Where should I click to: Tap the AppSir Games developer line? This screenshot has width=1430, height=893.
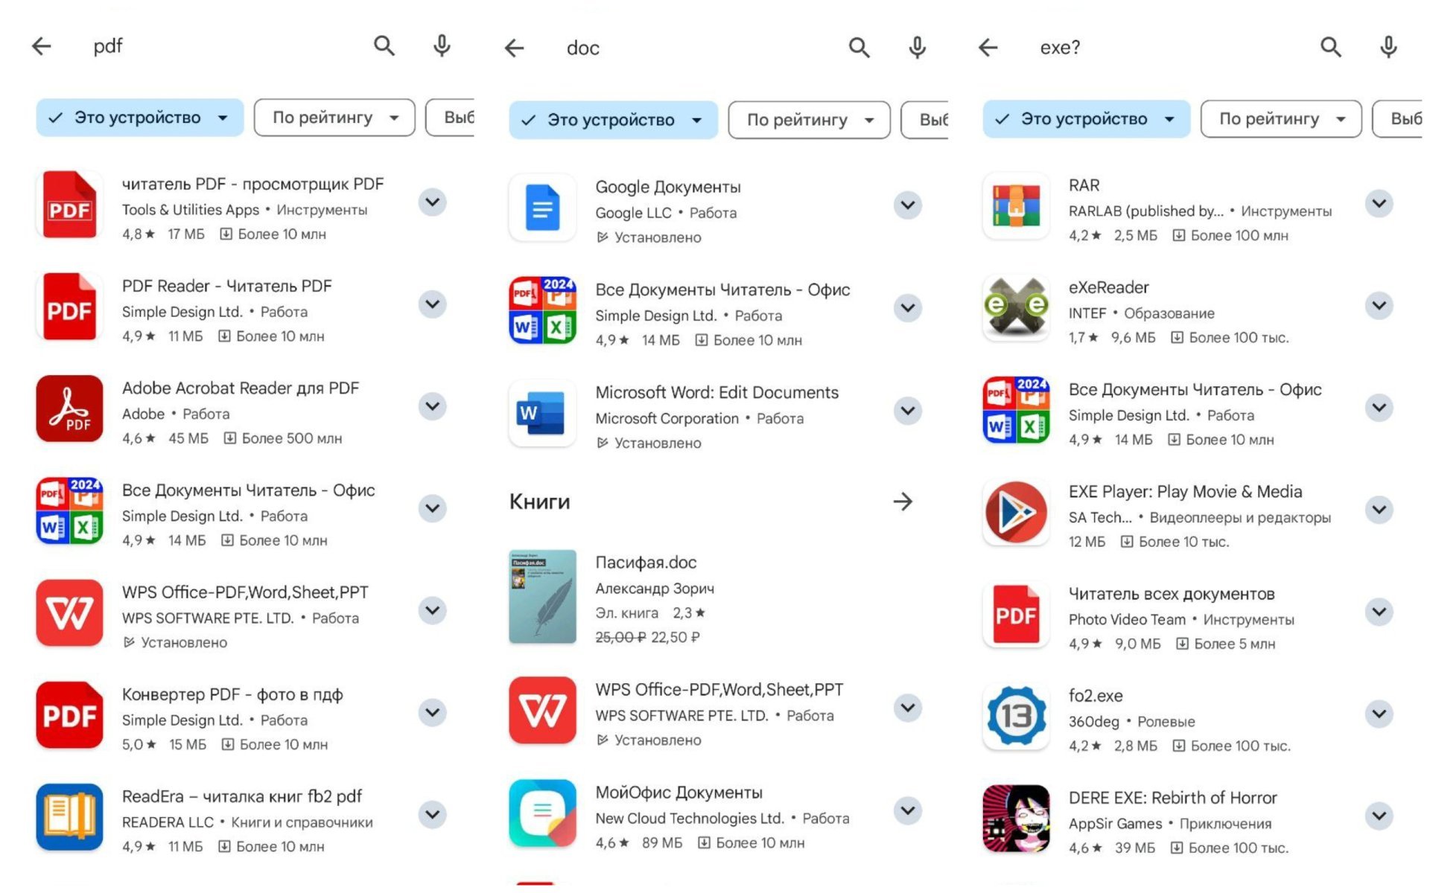pos(1115,824)
